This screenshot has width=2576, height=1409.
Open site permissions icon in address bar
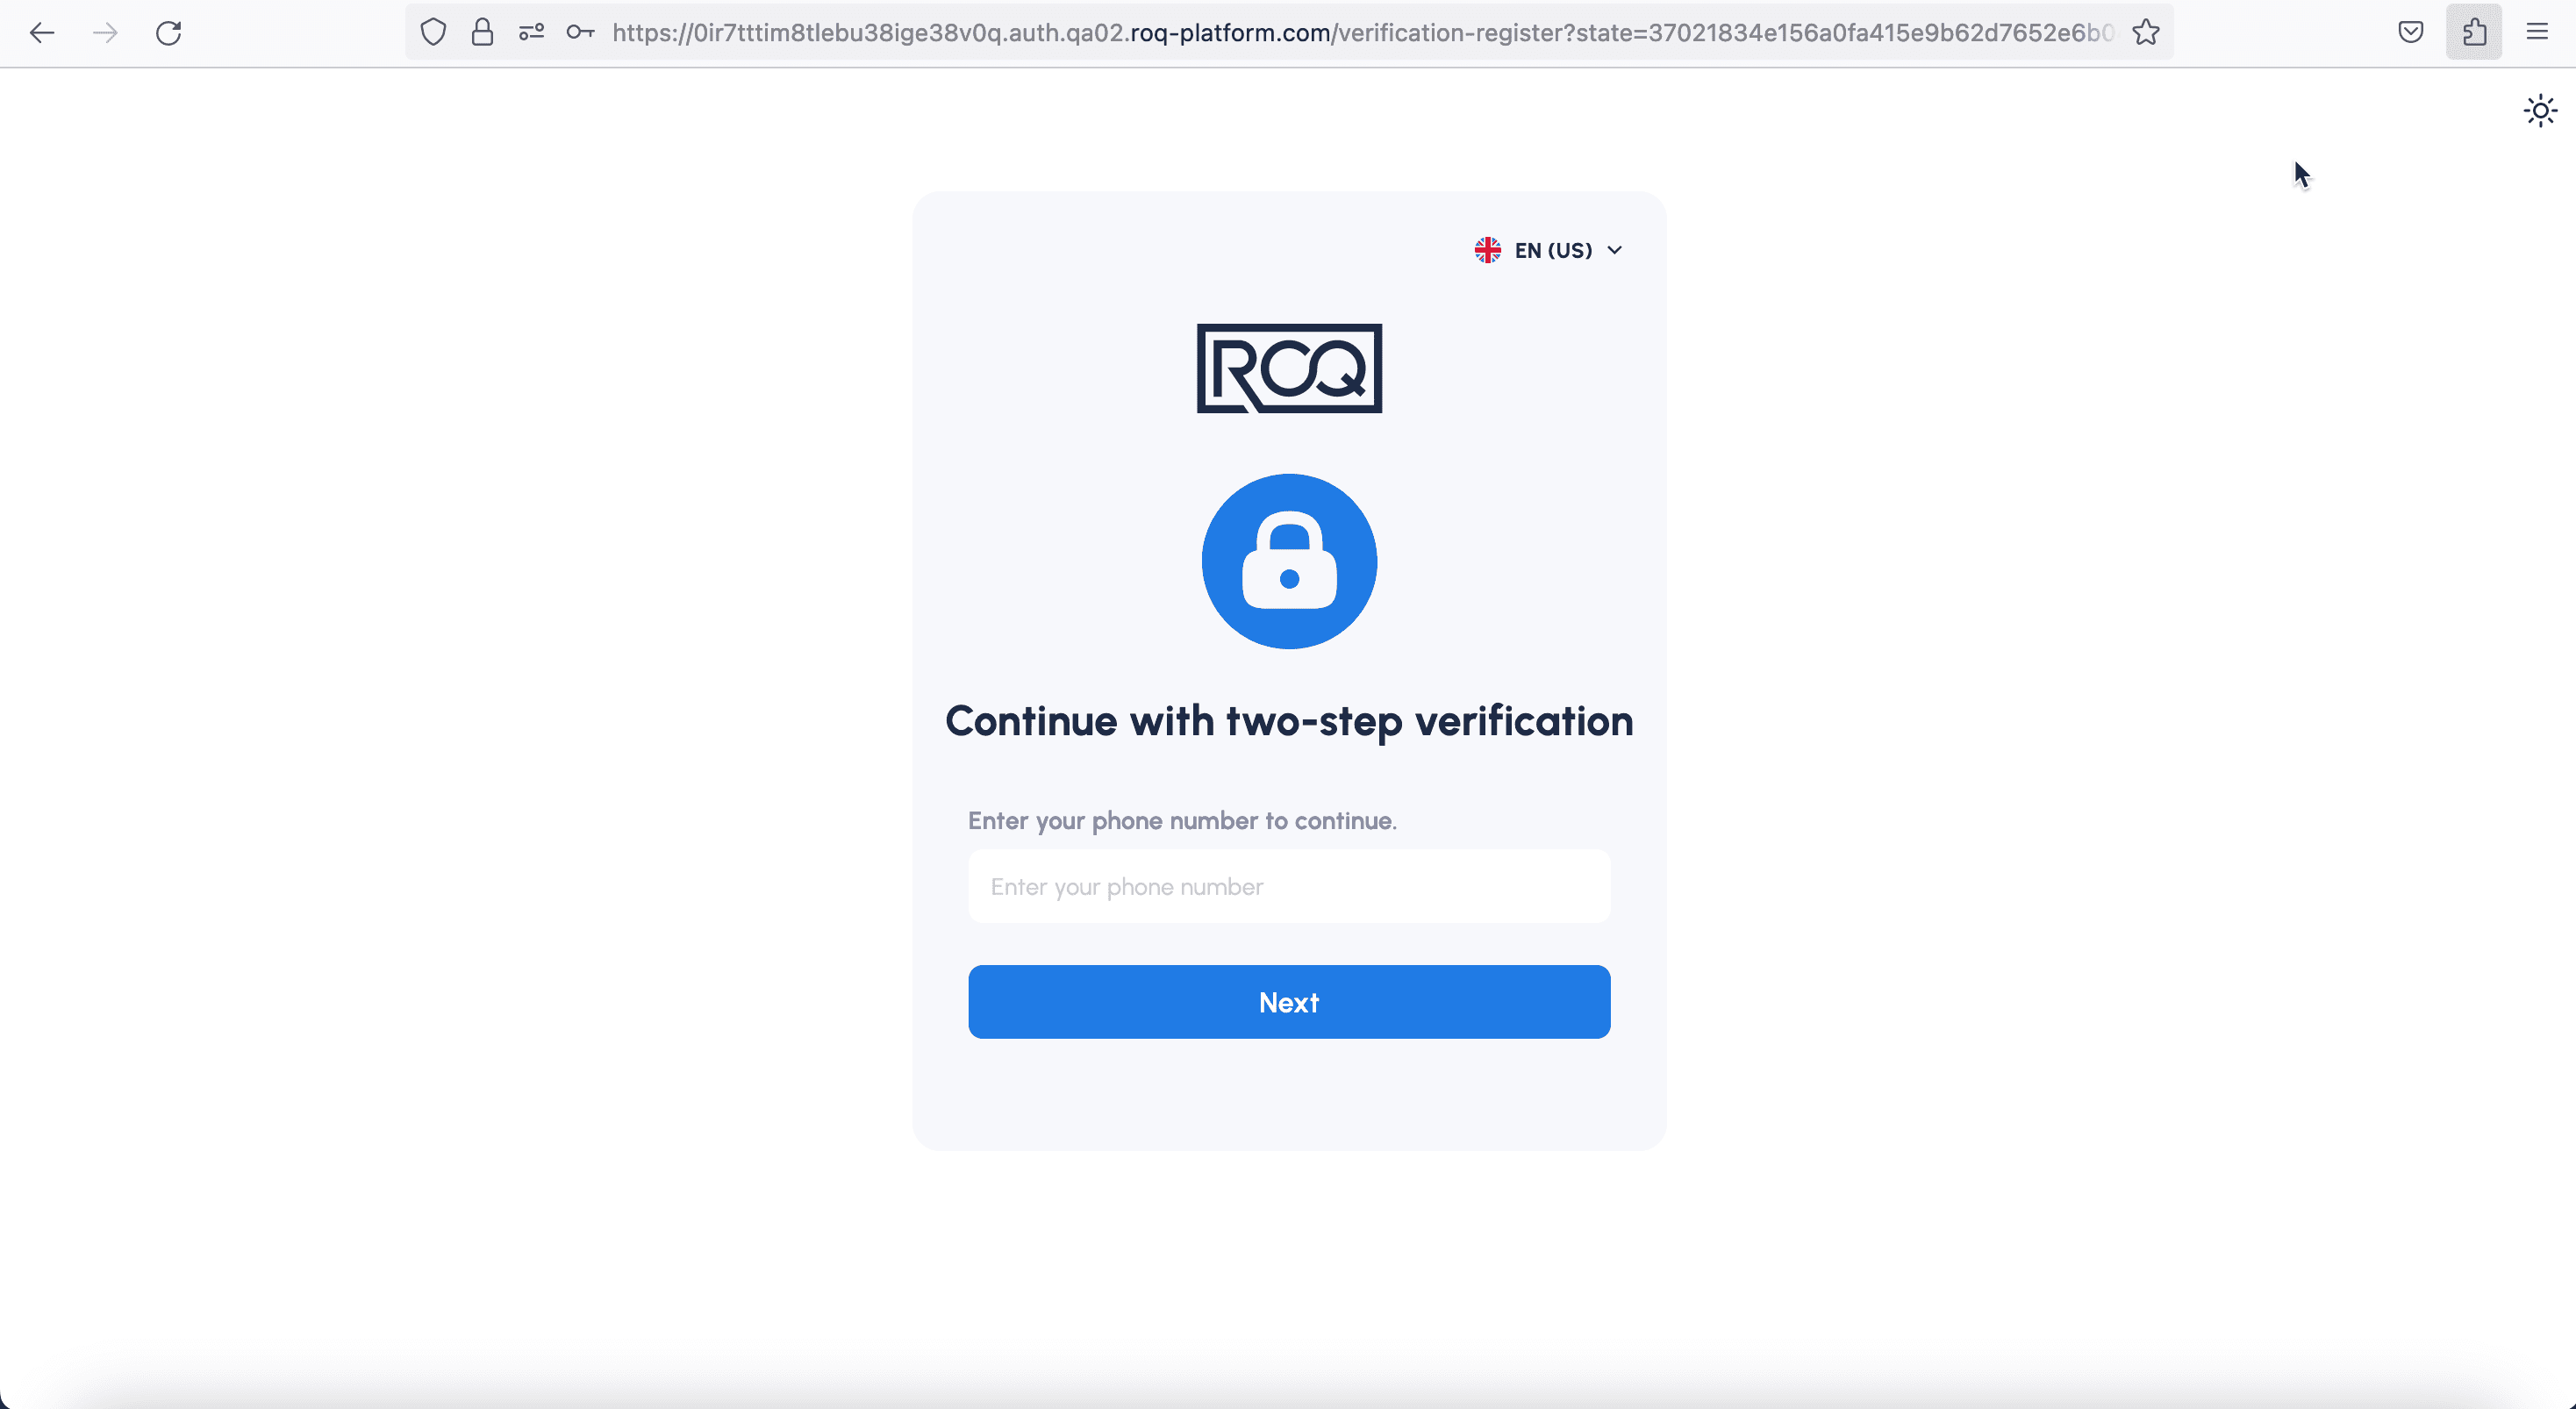click(531, 33)
